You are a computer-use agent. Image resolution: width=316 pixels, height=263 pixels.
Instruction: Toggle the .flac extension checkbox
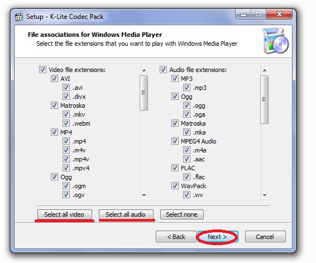click(x=186, y=177)
